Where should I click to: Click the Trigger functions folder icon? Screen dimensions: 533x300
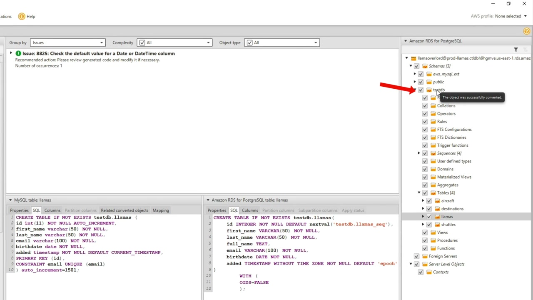point(433,145)
